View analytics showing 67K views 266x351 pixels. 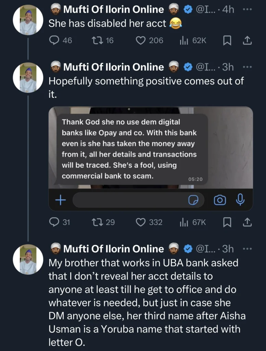pos(185,222)
